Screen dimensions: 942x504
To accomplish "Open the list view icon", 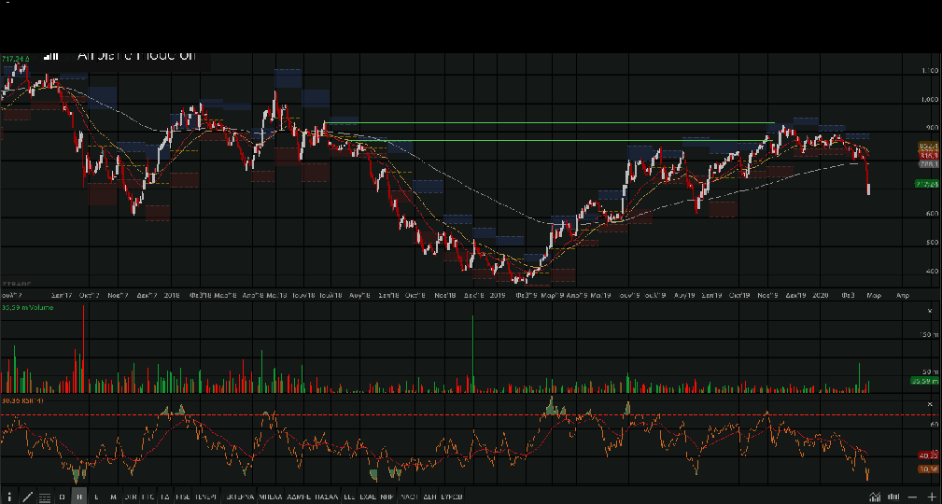I will tap(45, 497).
